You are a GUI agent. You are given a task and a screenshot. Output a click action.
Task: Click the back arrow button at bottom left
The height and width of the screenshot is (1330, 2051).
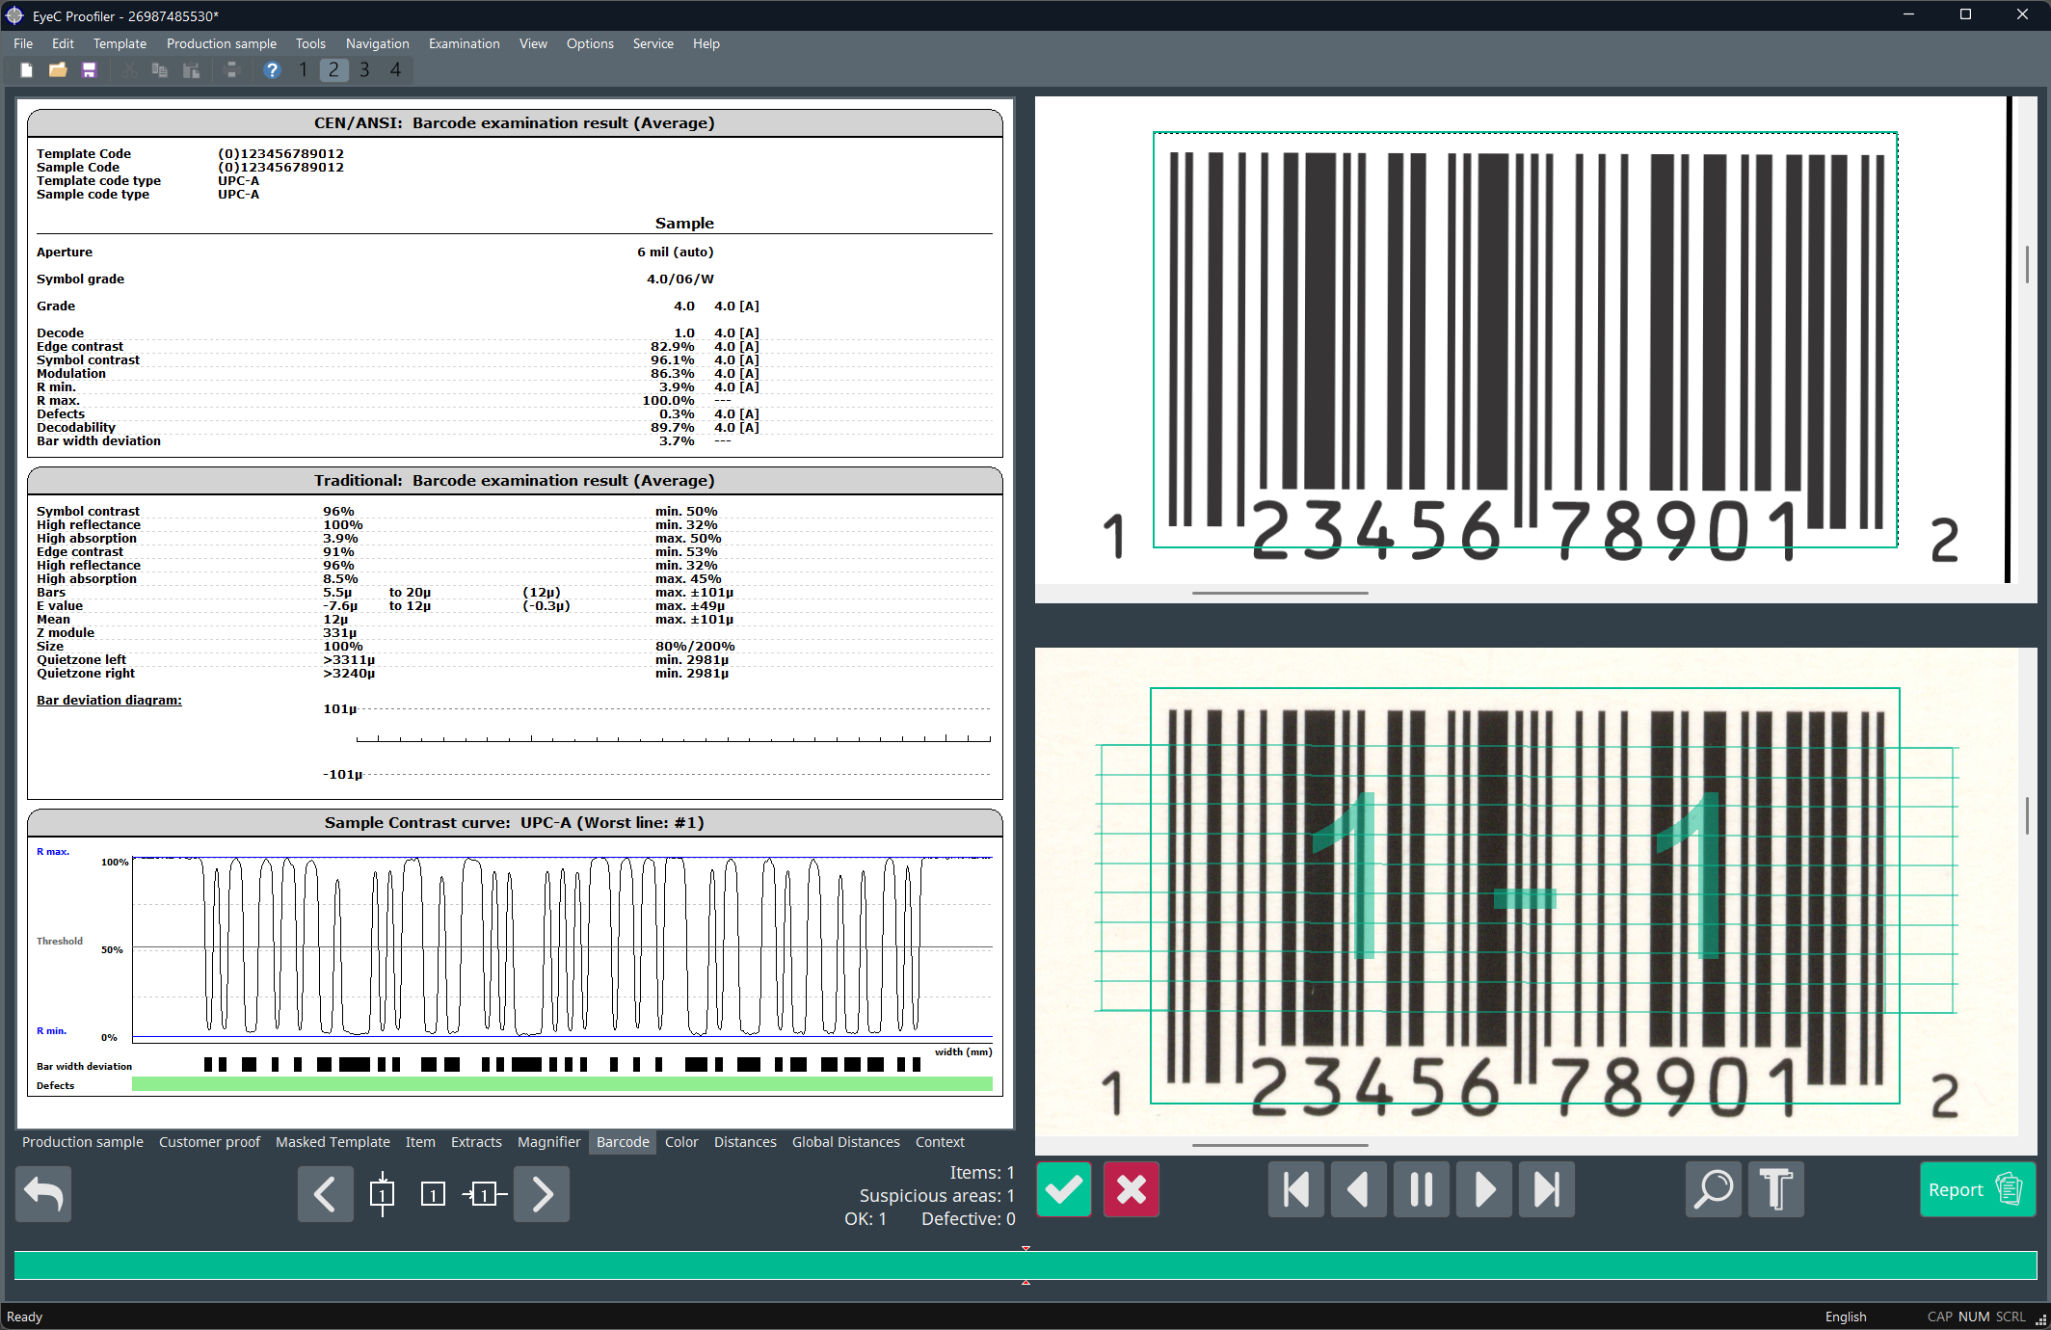pos(43,1194)
